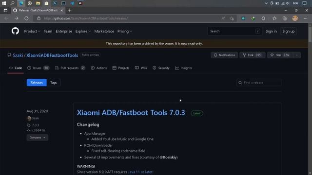Open Szaki owner profile link
Image resolution: width=312 pixels, height=175 pixels.
point(18,55)
